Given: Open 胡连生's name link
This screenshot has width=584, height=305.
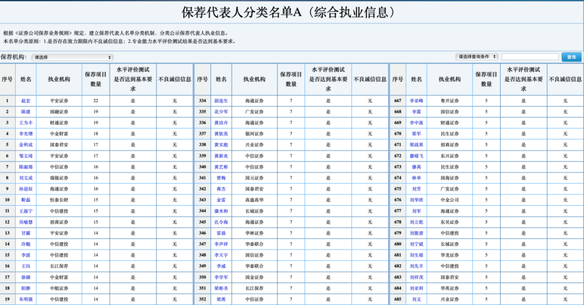Looking at the screenshot, I should point(221,101).
